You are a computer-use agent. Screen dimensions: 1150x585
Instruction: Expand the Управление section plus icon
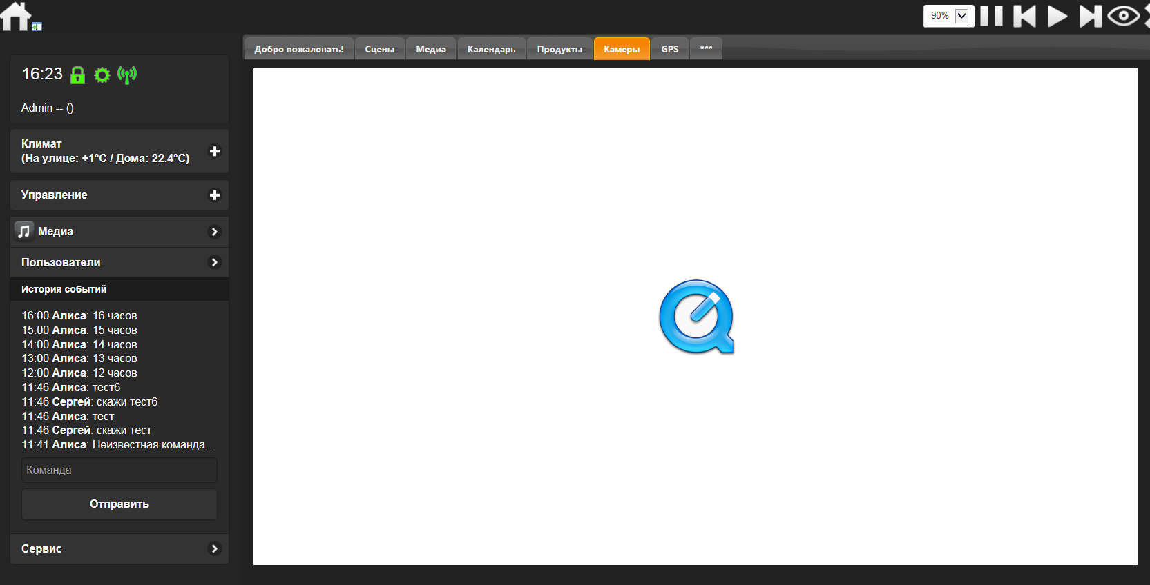coord(215,195)
